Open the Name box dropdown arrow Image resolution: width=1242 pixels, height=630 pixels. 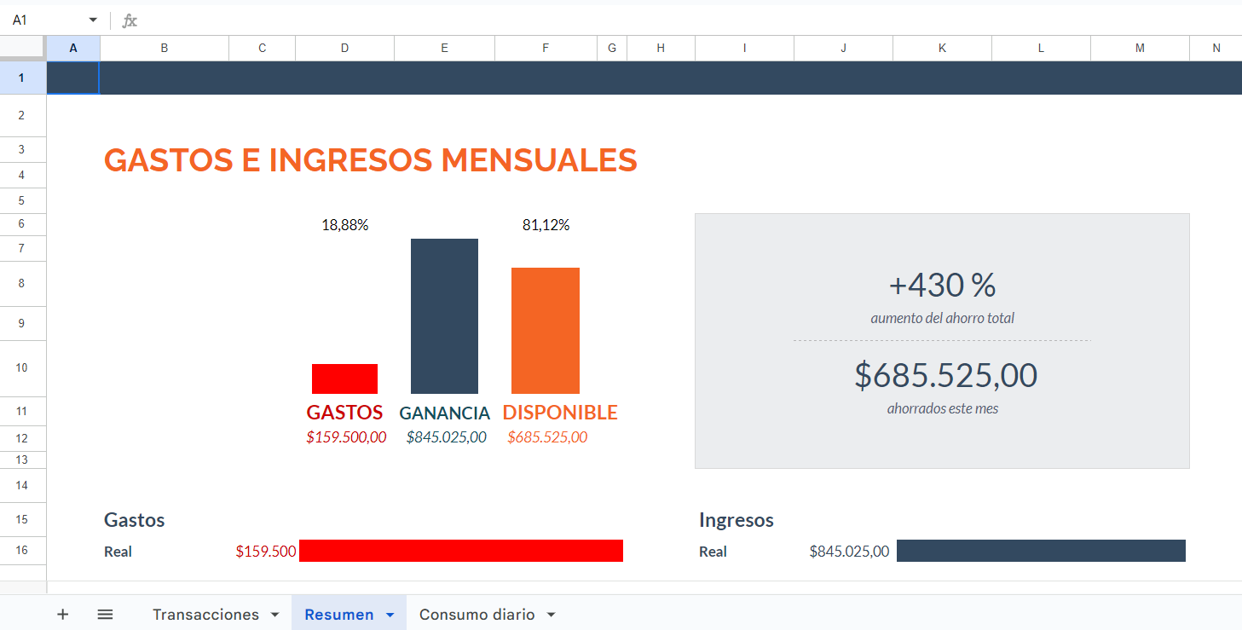[x=92, y=19]
